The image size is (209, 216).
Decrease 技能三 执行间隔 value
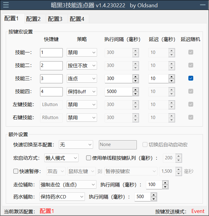coord(136,81)
